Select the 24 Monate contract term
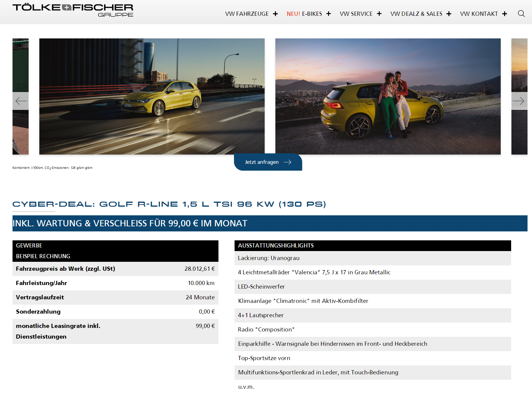This screenshot has height=397, width=532. point(200,297)
